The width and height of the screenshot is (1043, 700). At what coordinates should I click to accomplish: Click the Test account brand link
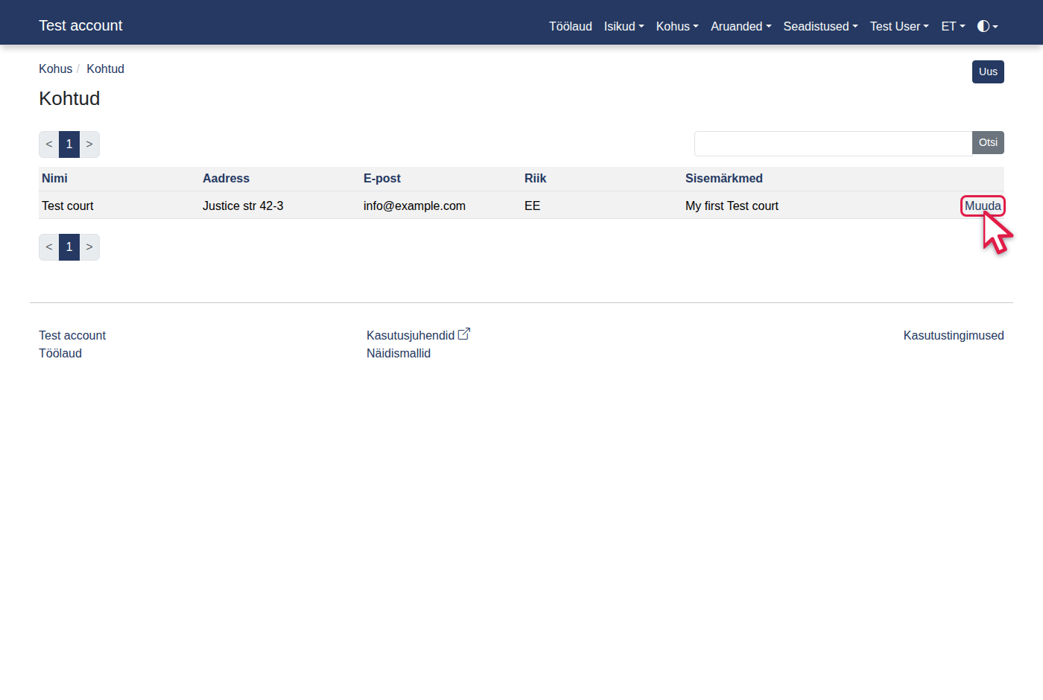tap(80, 25)
